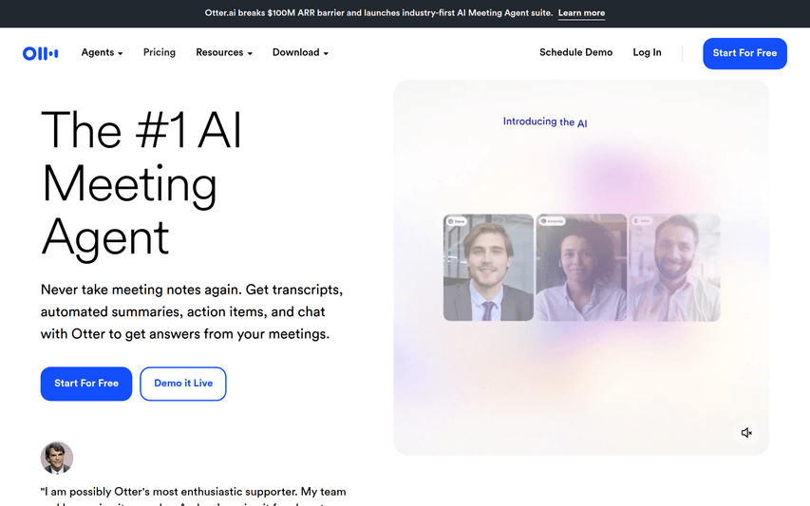Click the Steve name label icon
Screen dimensions: 810x506
[450, 221]
